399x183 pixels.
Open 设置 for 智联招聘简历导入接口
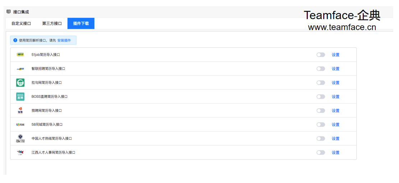[335, 68]
